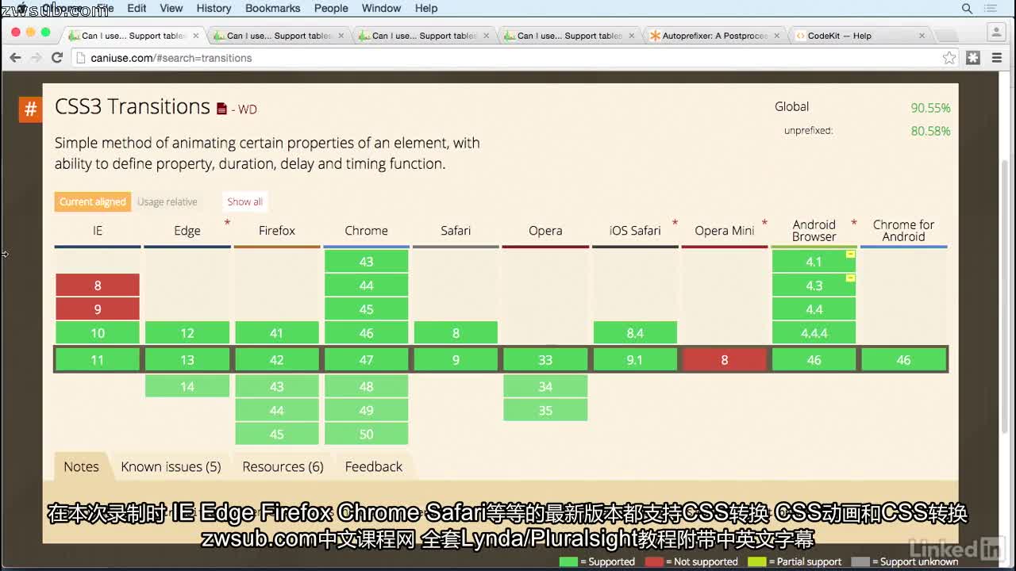This screenshot has width=1016, height=571.
Task: Open Chrome hamburger menu
Action: tap(997, 57)
